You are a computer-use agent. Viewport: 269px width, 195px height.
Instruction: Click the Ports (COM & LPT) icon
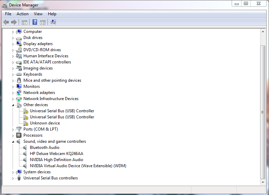point(19,129)
